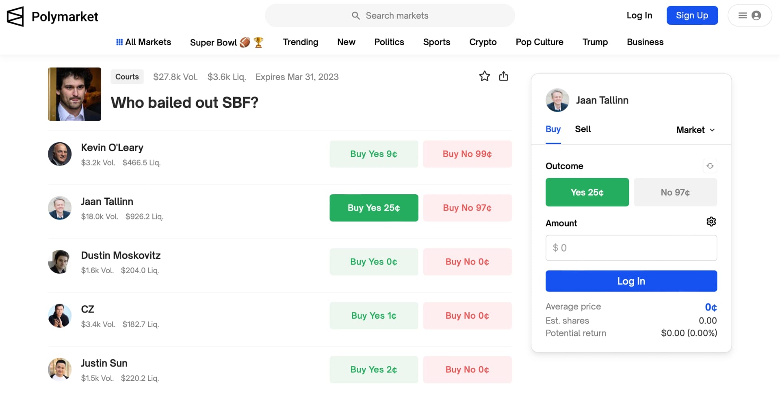Switch to the Sell tab

point(583,129)
